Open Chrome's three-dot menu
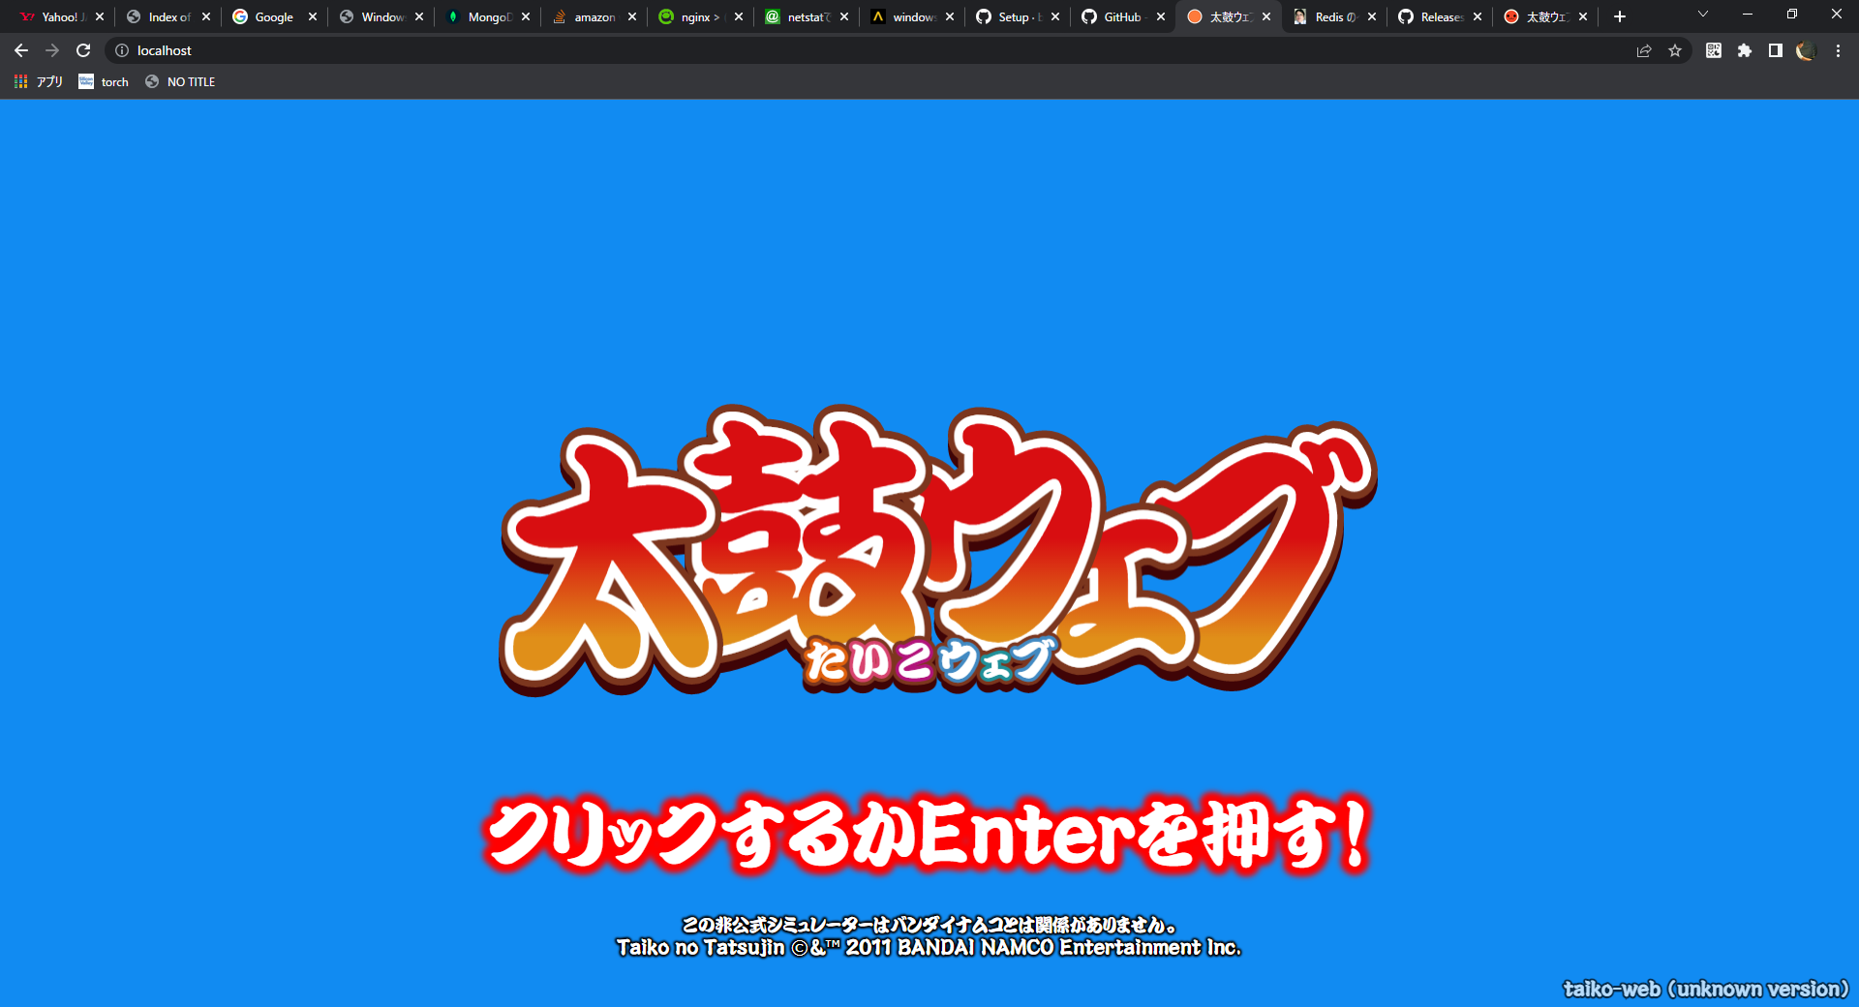This screenshot has height=1007, width=1859. (x=1838, y=50)
